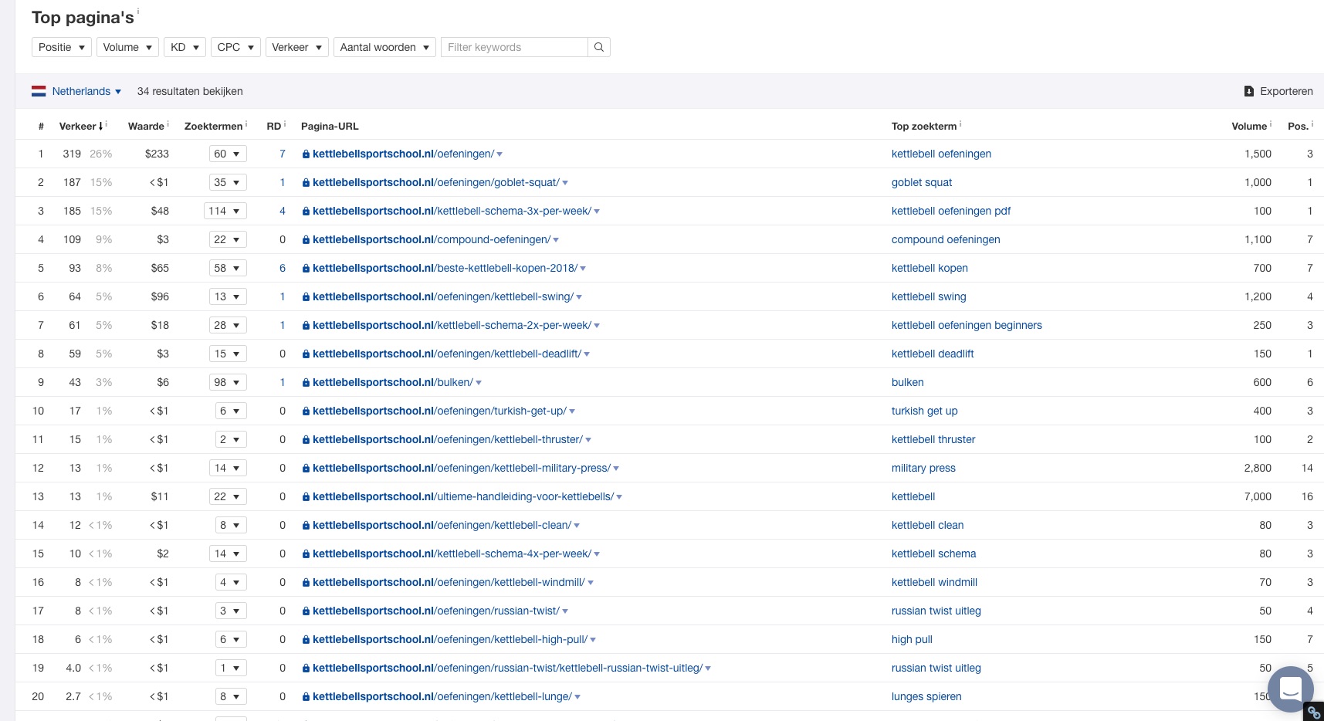The width and height of the screenshot is (1324, 721).
Task: Click the 'kettlebell schema' top keyword
Action: 933,553
